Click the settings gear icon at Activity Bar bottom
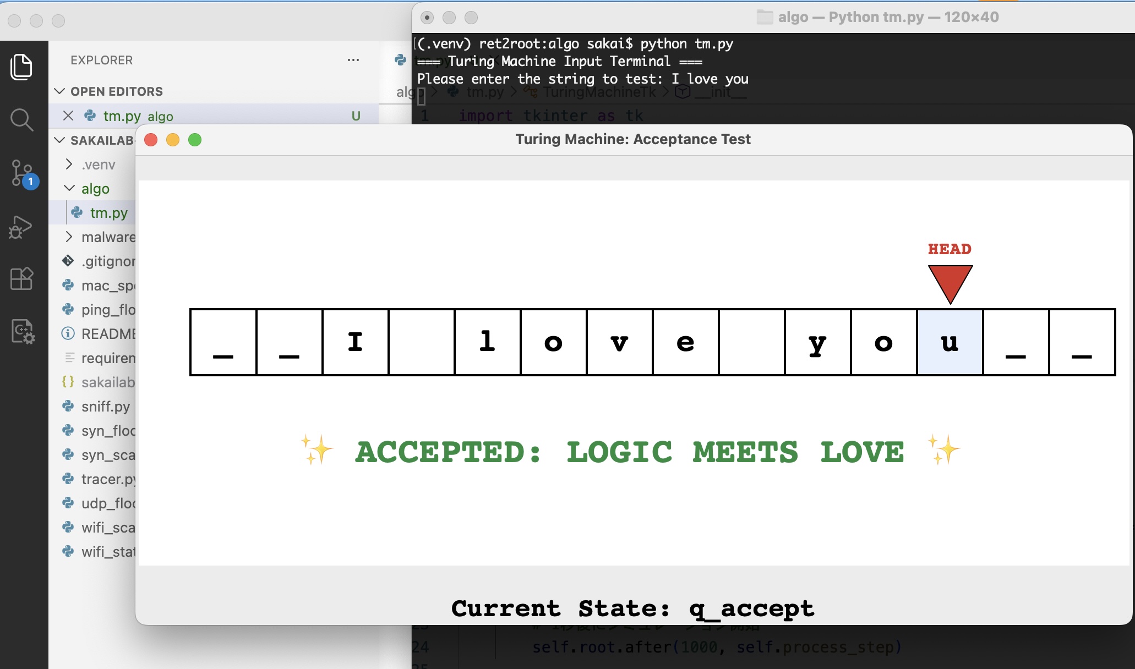The image size is (1135, 669). point(23,332)
